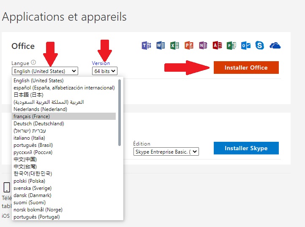Image resolution: width=305 pixels, height=227 pixels.
Task: Select the Hebrew (Israel) option
Action: (x=65, y=131)
